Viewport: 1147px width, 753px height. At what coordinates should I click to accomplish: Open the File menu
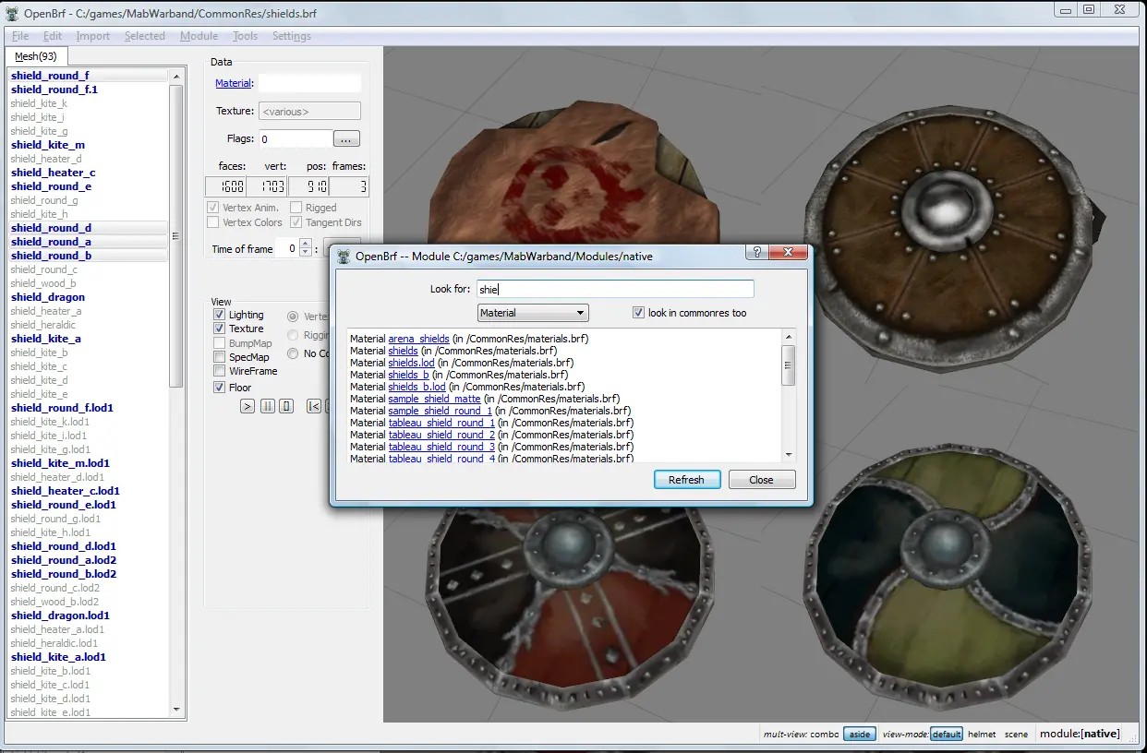pos(20,36)
